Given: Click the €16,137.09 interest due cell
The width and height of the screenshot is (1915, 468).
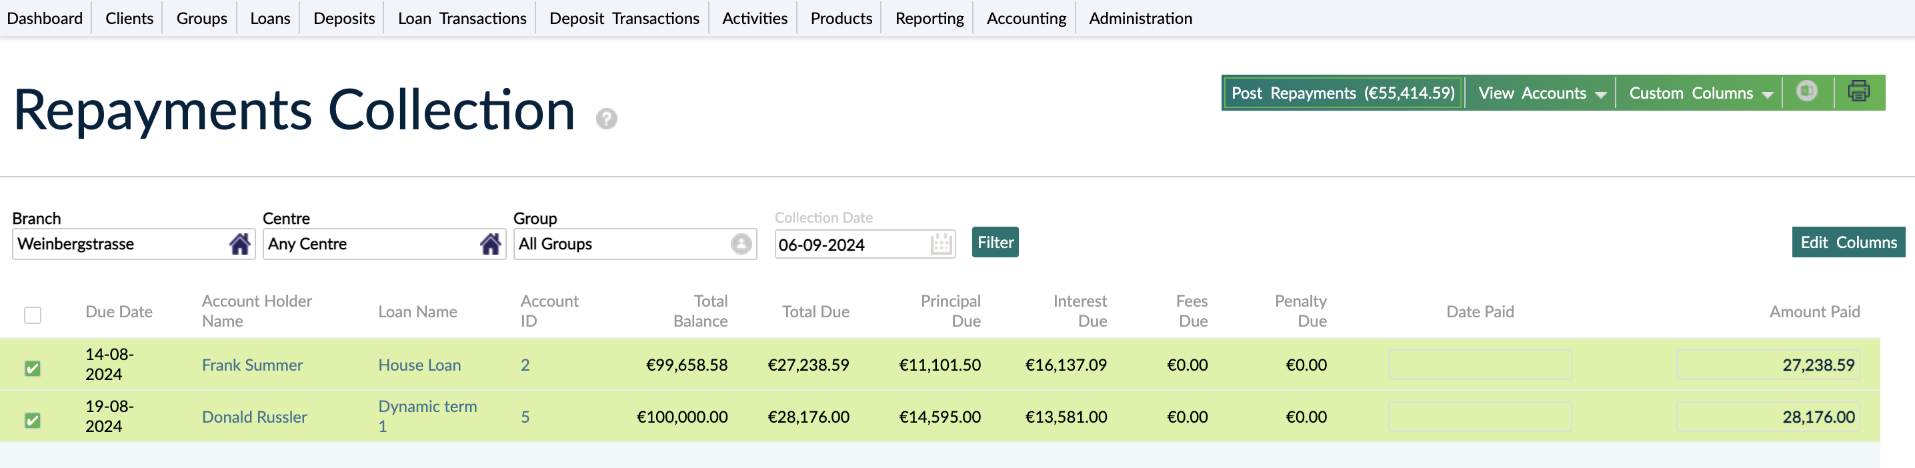Looking at the screenshot, I should point(1066,365).
